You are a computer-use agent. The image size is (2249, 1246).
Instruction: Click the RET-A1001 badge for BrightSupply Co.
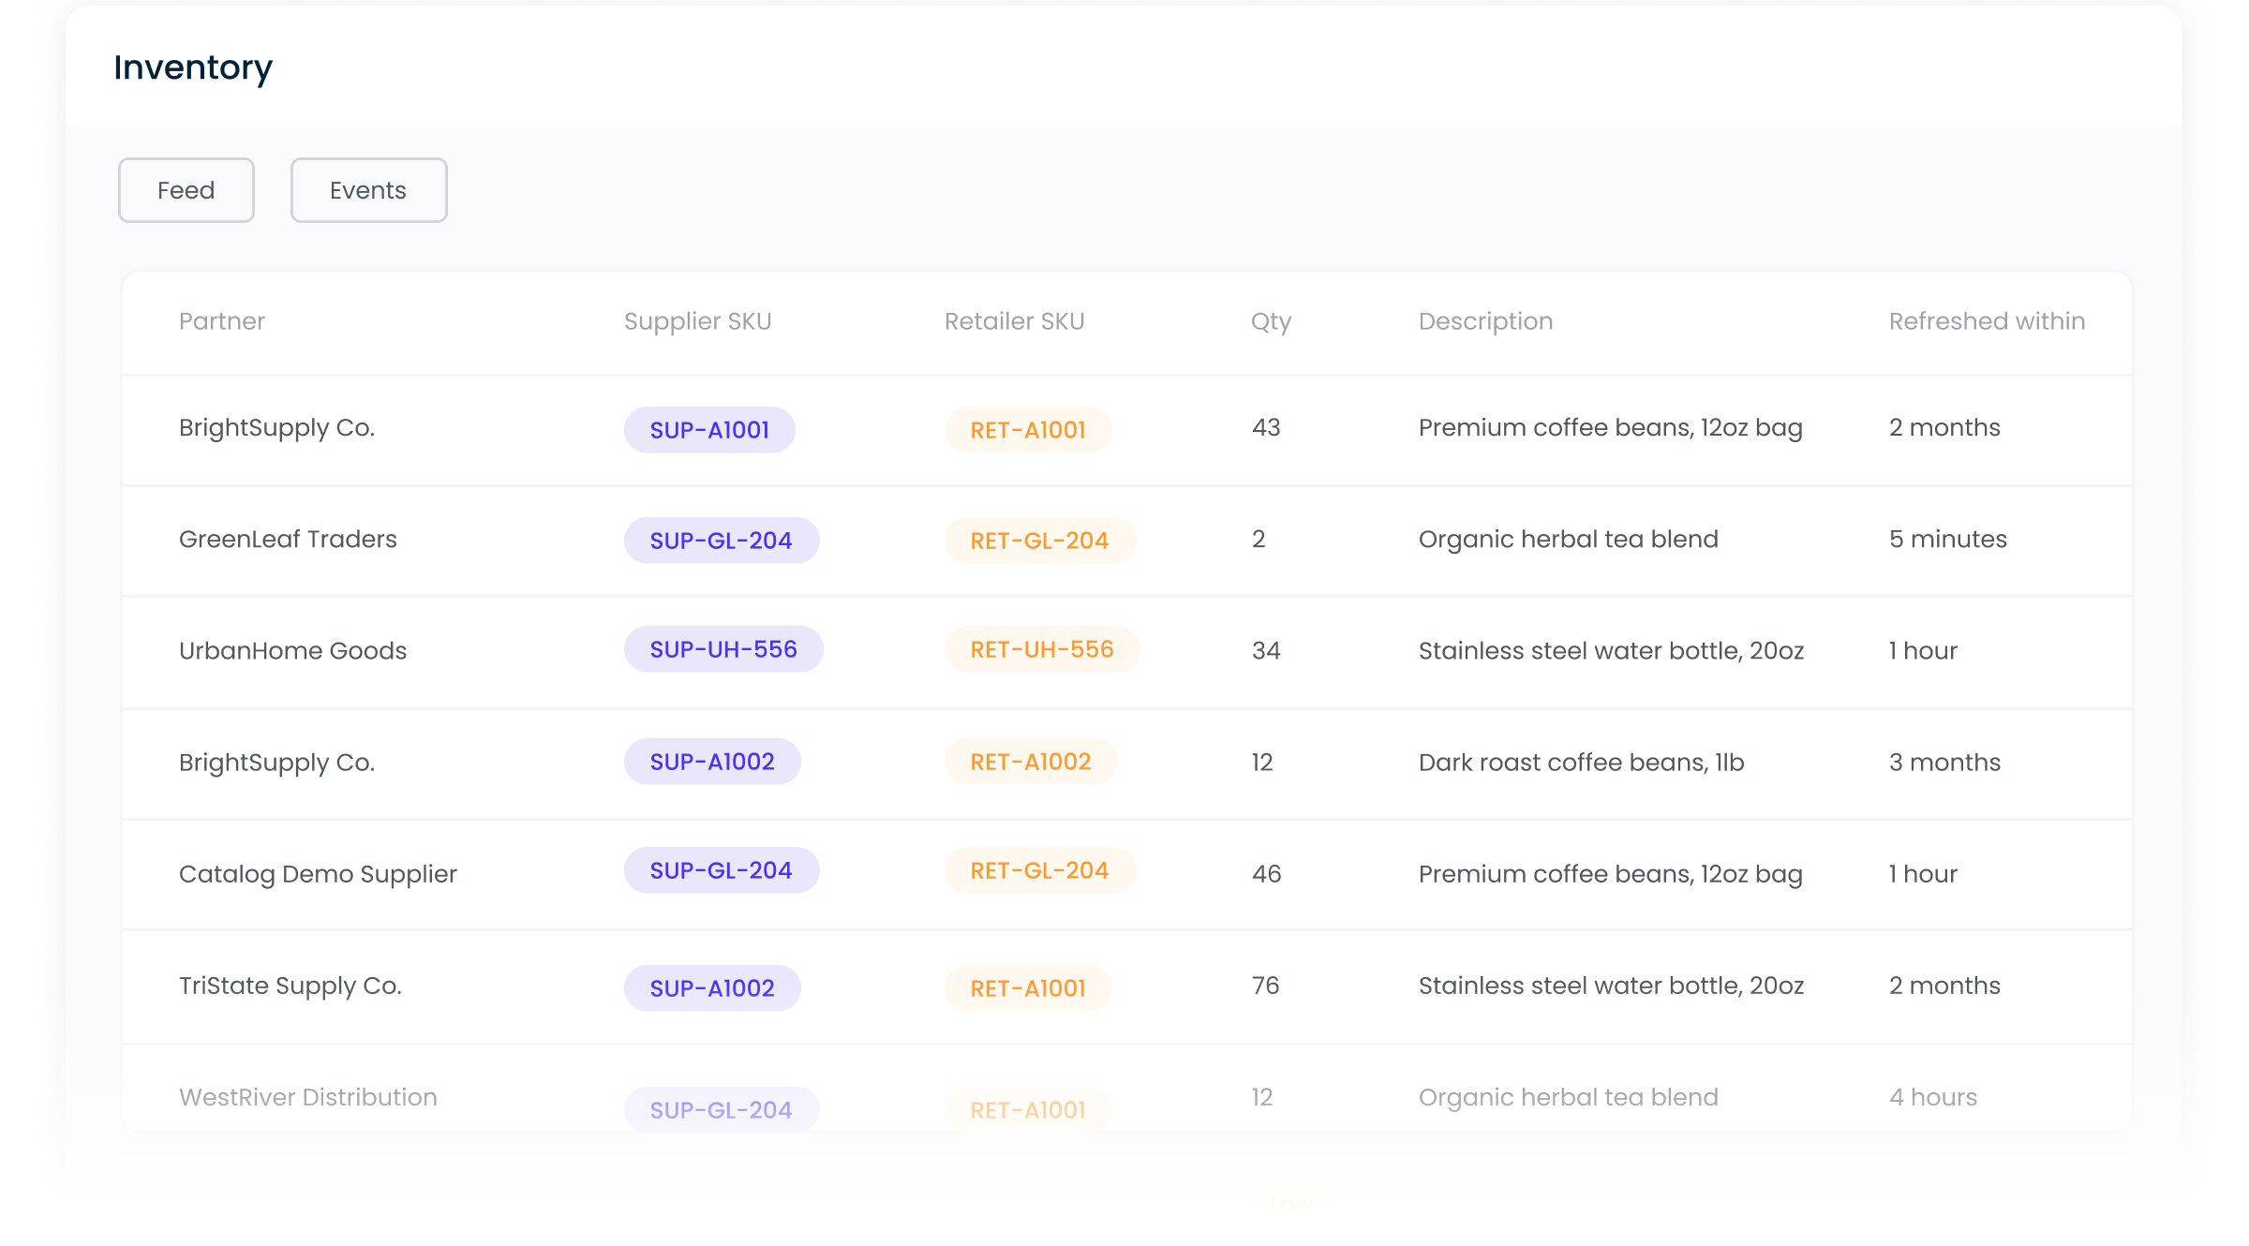(x=1028, y=430)
